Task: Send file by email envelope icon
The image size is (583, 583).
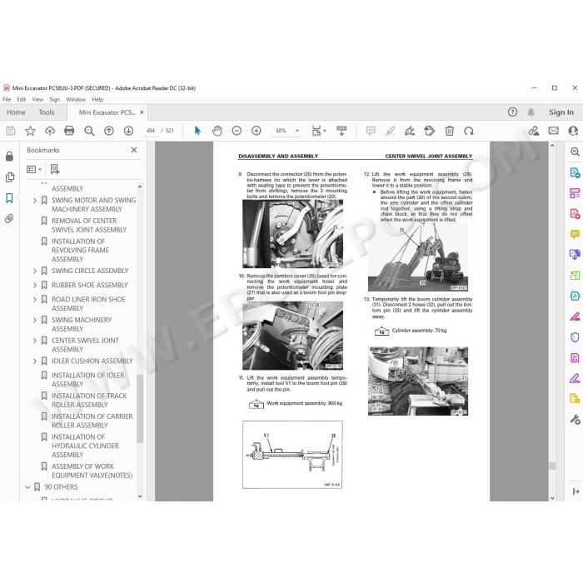Action: [x=553, y=131]
